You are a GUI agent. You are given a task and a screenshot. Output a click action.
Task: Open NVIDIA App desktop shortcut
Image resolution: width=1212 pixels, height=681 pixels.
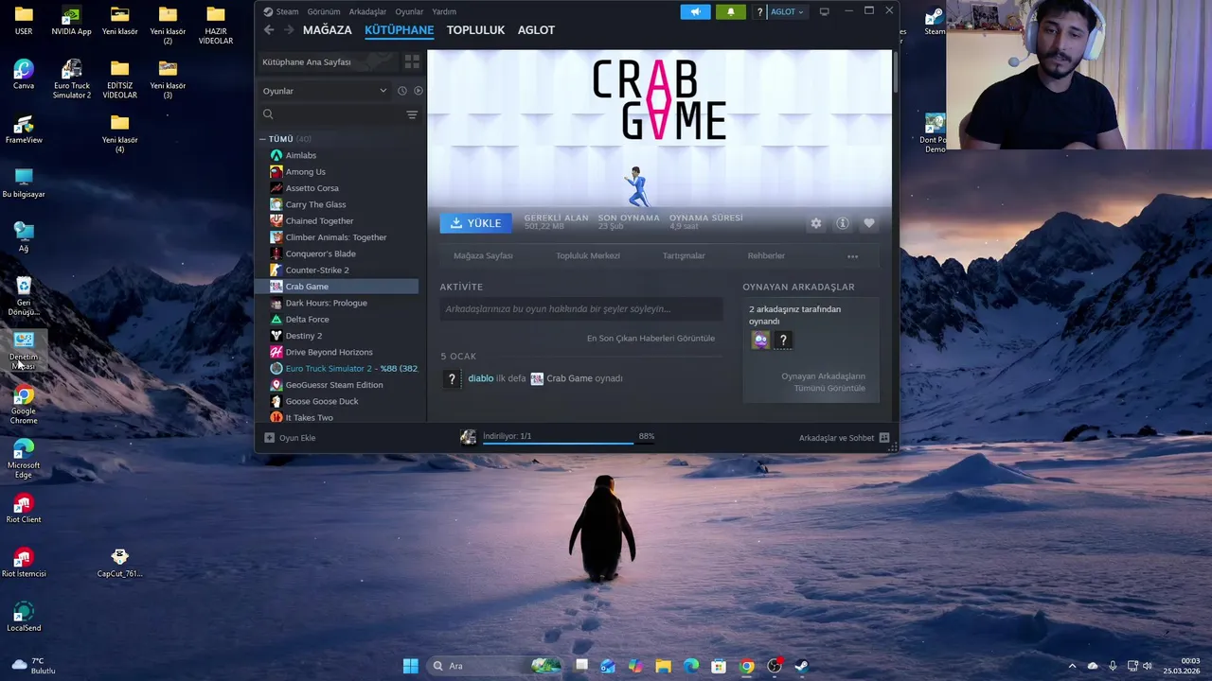pyautogui.click(x=72, y=21)
